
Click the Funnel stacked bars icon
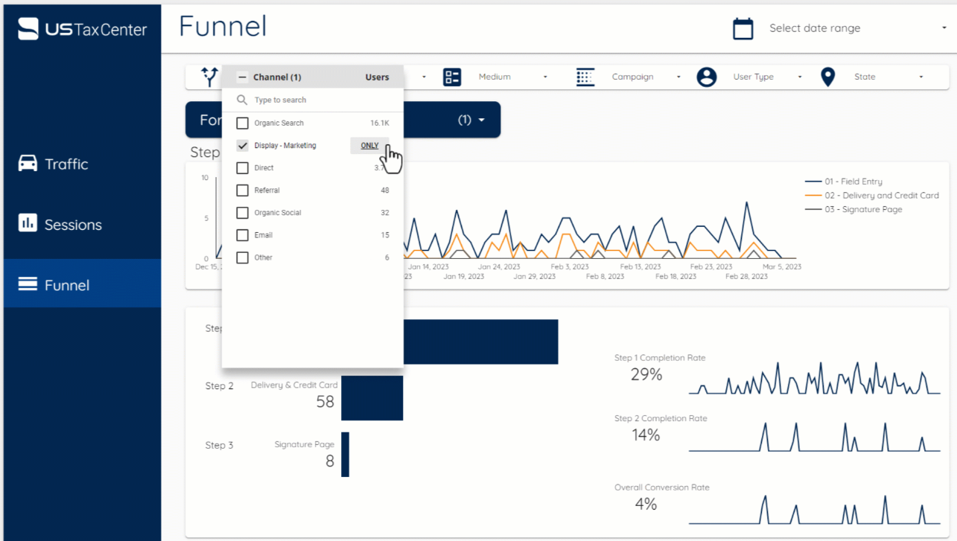click(28, 284)
